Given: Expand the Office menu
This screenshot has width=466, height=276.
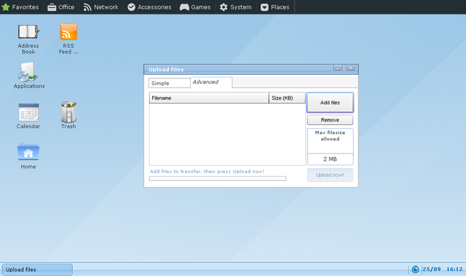Looking at the screenshot, I should tap(61, 7).
